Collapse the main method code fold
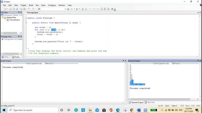 click(x=26, y=23)
